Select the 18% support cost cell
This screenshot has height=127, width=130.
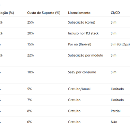31,72
